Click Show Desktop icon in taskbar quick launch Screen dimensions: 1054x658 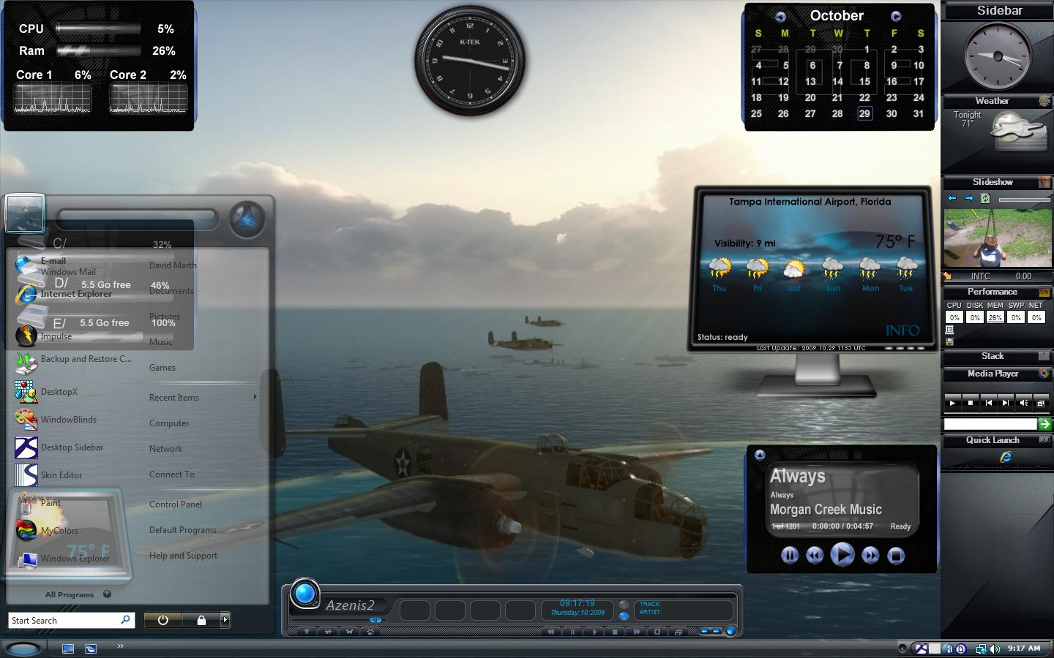(x=68, y=648)
